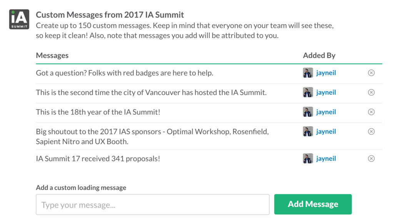The width and height of the screenshot is (394, 221).
Task: Click jayneil's avatar on the 341 proposals row
Action: [x=308, y=158]
